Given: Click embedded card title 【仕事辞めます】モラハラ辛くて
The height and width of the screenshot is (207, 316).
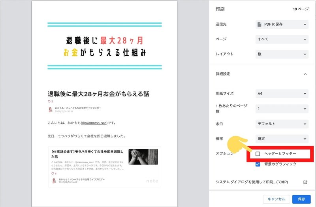Looking at the screenshot, I should point(87,154).
